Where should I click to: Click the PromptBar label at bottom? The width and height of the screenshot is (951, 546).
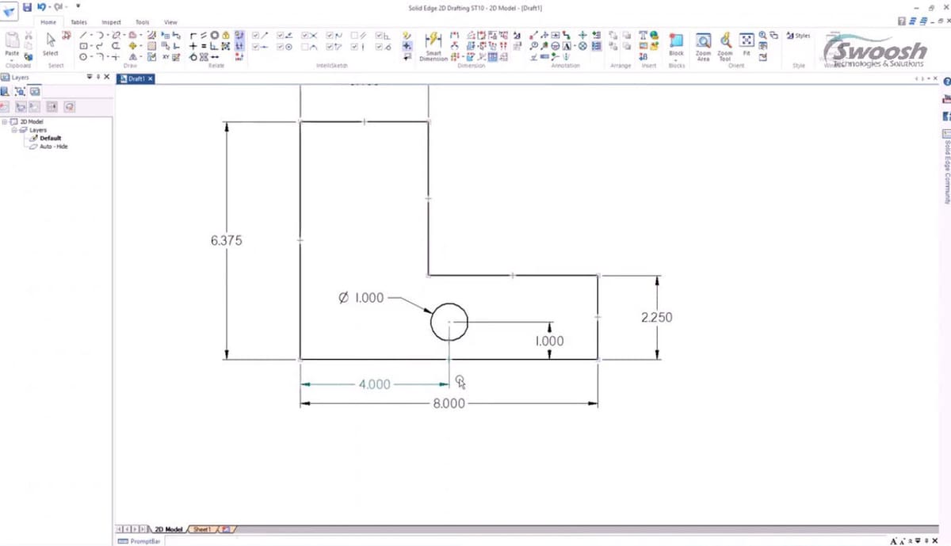140,541
